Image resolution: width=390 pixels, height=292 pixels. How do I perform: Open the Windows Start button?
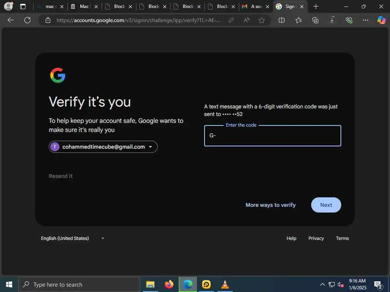pos(9,284)
